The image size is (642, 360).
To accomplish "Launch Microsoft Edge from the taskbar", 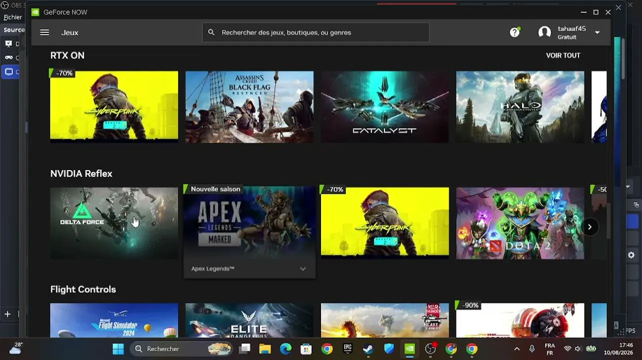I will (285, 349).
